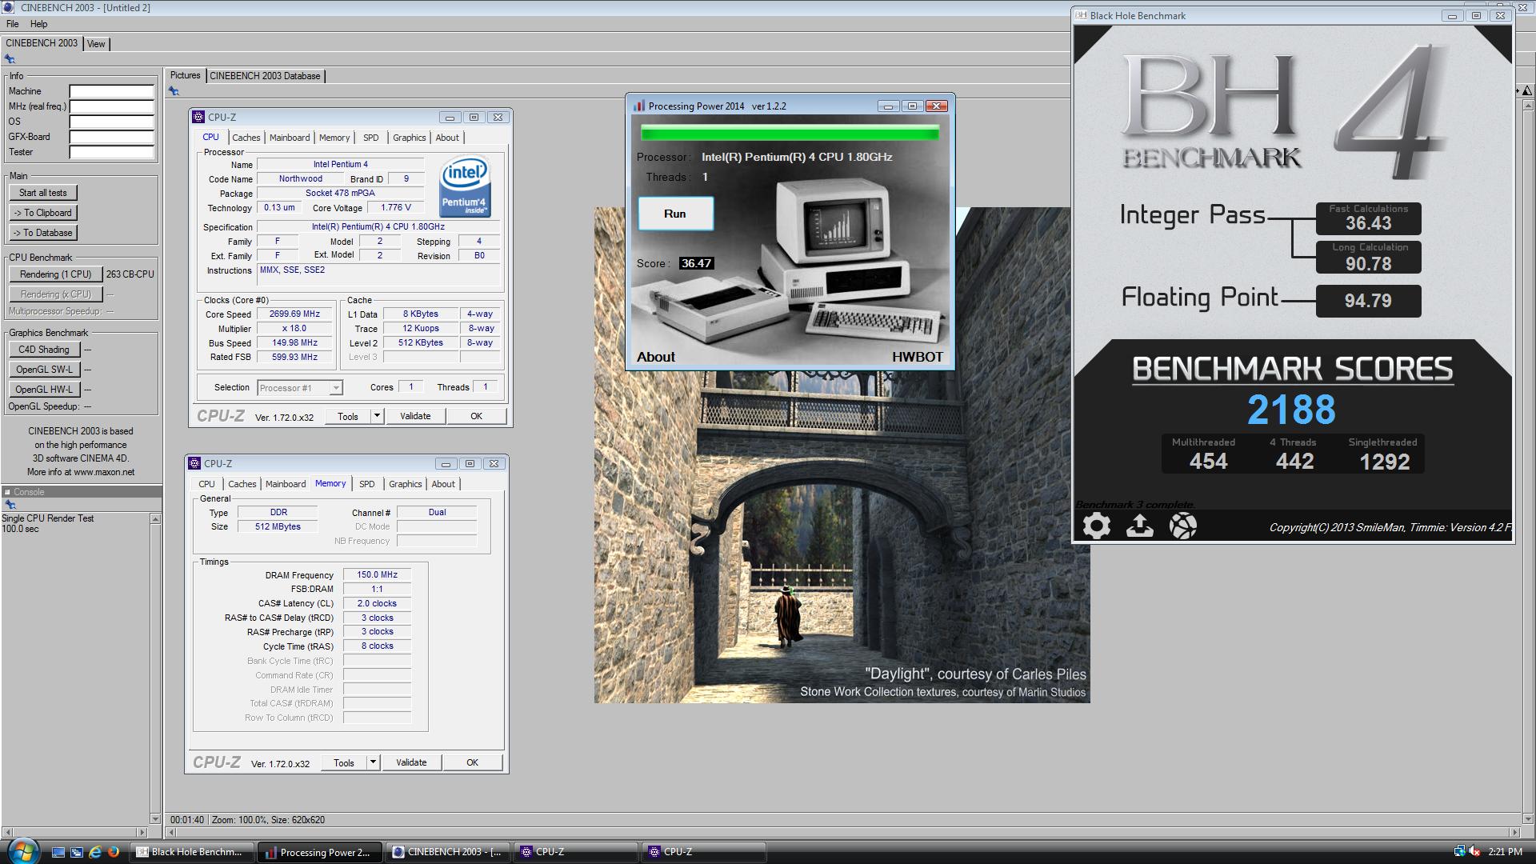Select the Pictures tab
This screenshot has height=864, width=1536.
[x=185, y=75]
